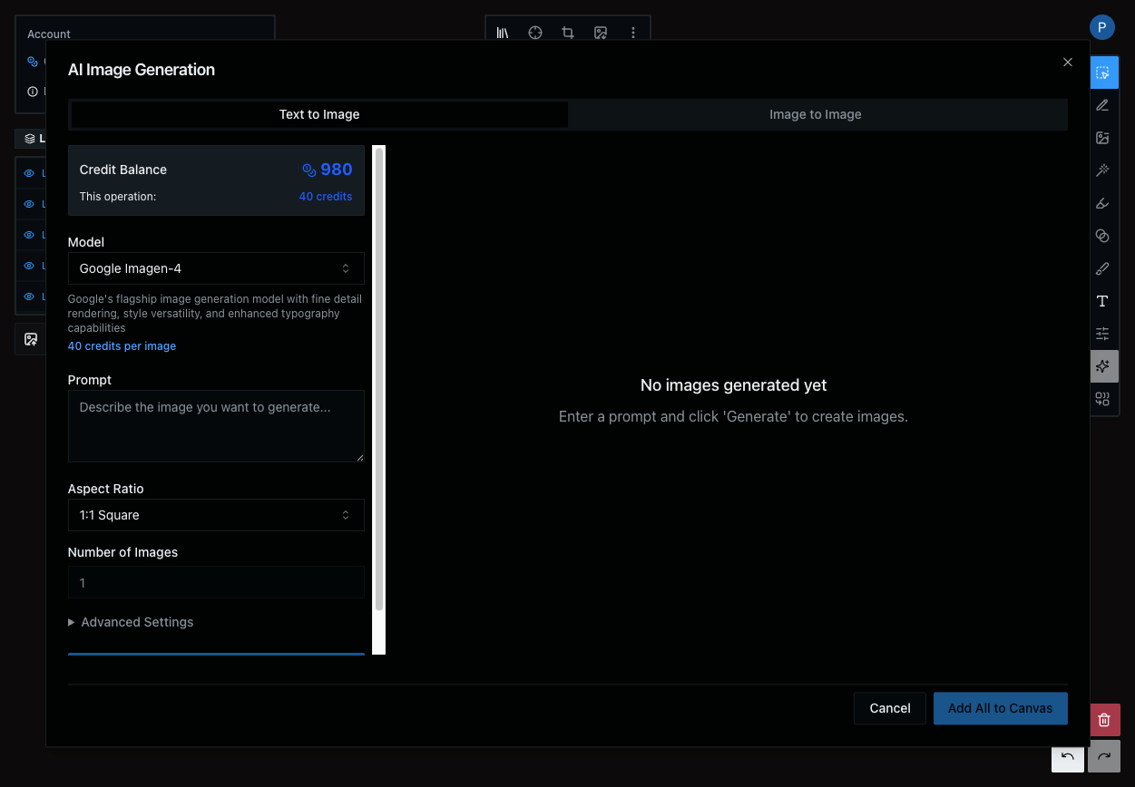Screen dimensions: 1135x787
Task: Click the crop icon in top toolbar
Action: [x=568, y=33]
